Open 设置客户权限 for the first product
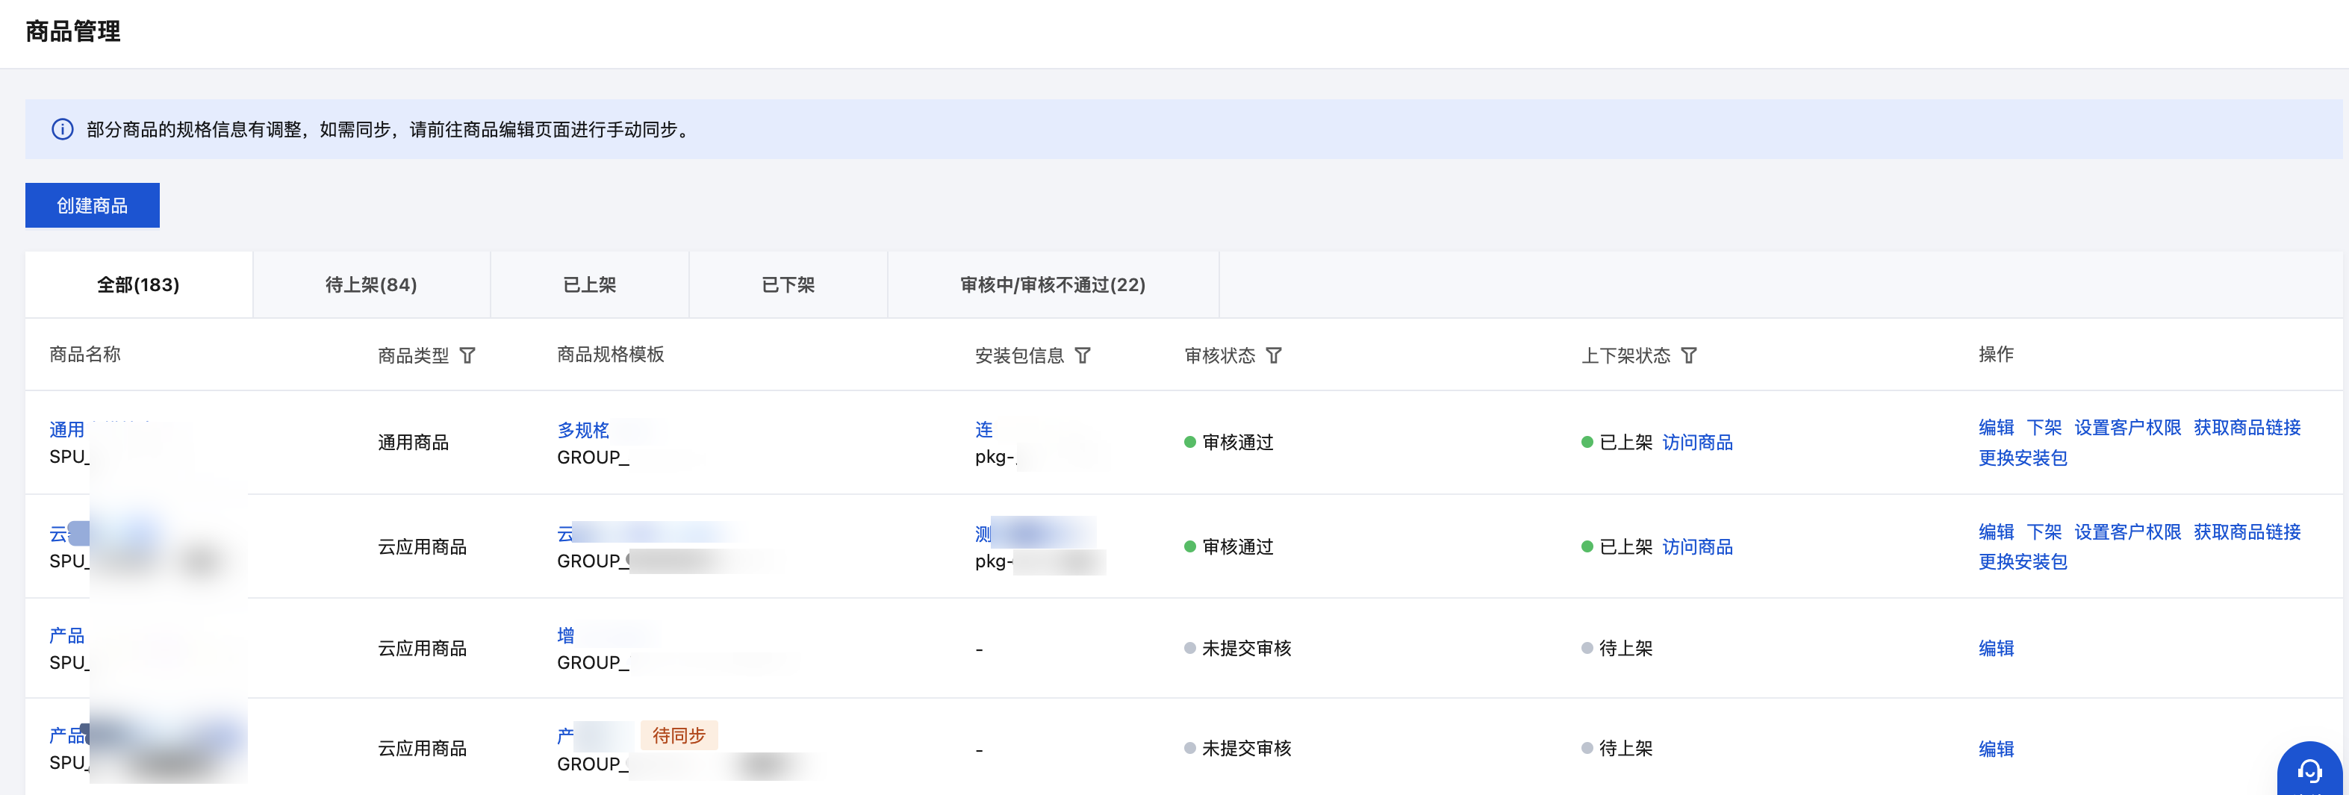2349x795 pixels. pyautogui.click(x=2126, y=428)
